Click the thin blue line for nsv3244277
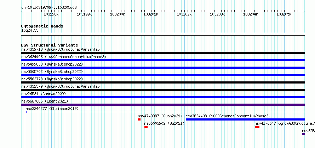 [166, 112]
